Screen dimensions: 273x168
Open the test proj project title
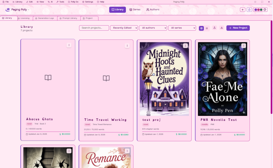pyautogui.click(x=151, y=120)
